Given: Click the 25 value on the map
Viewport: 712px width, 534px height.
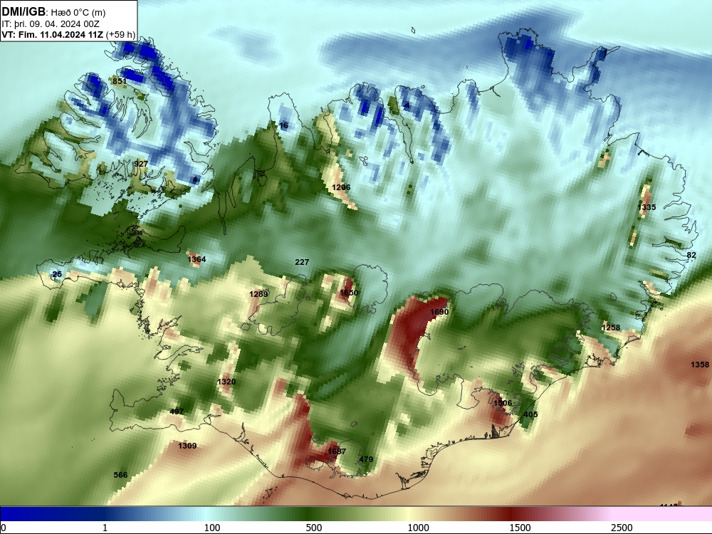Looking at the screenshot, I should click(57, 274).
